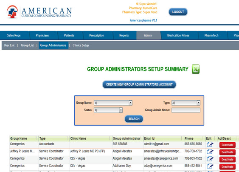
Task: Deactivate the Cenegenics Accountants administrator
Action: coord(228,145)
